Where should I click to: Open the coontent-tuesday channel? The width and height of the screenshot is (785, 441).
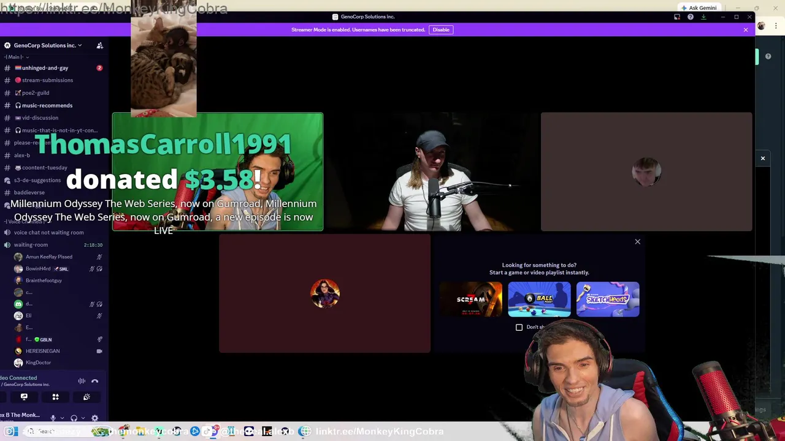click(x=54, y=168)
